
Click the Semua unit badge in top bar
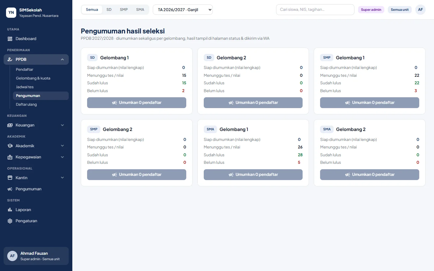(400, 10)
